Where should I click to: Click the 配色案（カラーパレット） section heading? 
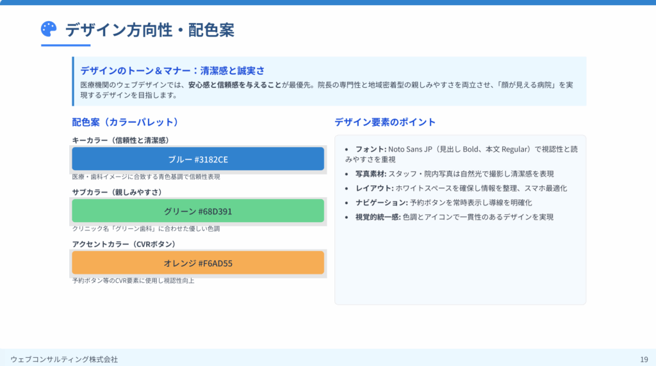[x=125, y=122]
